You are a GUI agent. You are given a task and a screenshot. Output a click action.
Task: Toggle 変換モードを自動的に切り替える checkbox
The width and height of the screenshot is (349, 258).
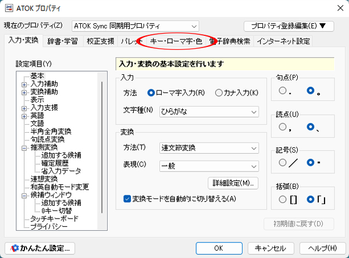[127, 199]
